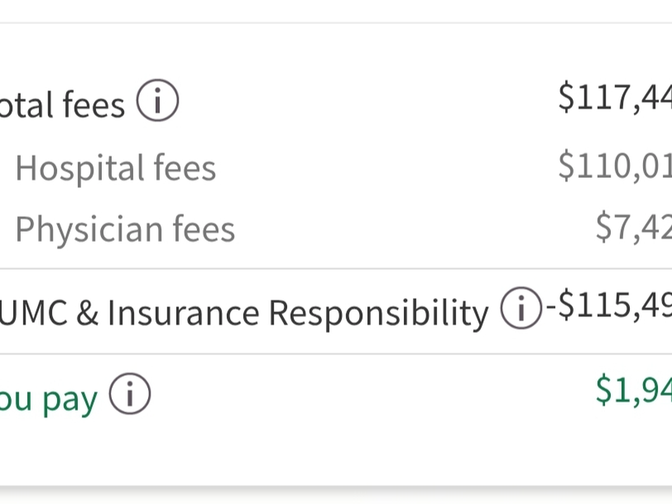The width and height of the screenshot is (672, 504).
Task: Click the empty card area below You pay
Action: pos(336,448)
